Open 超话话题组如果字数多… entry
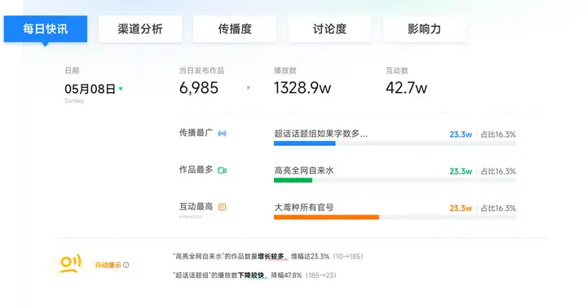This screenshot has height=308, width=587. 321,134
